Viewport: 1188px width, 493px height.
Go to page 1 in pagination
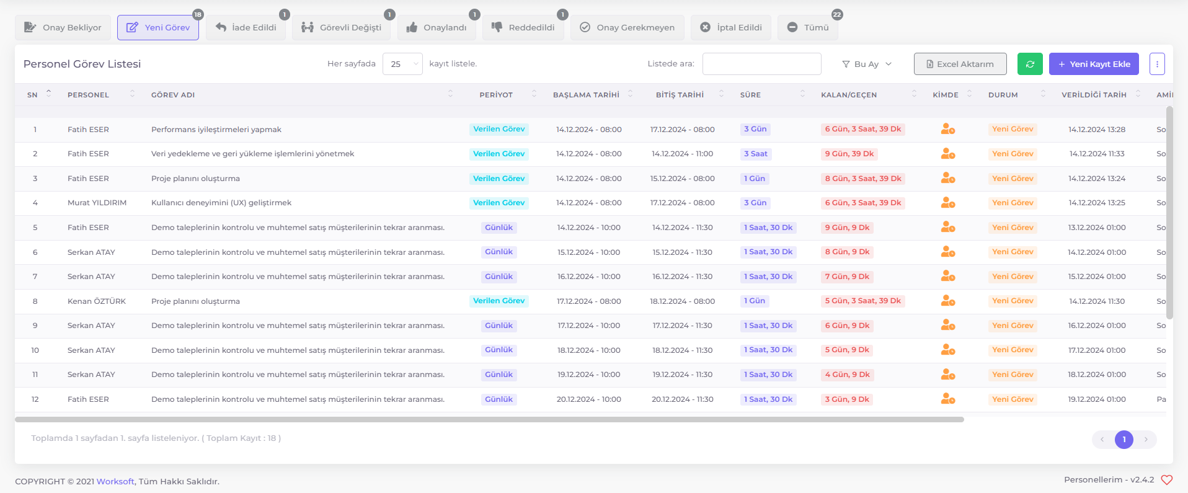tap(1124, 440)
